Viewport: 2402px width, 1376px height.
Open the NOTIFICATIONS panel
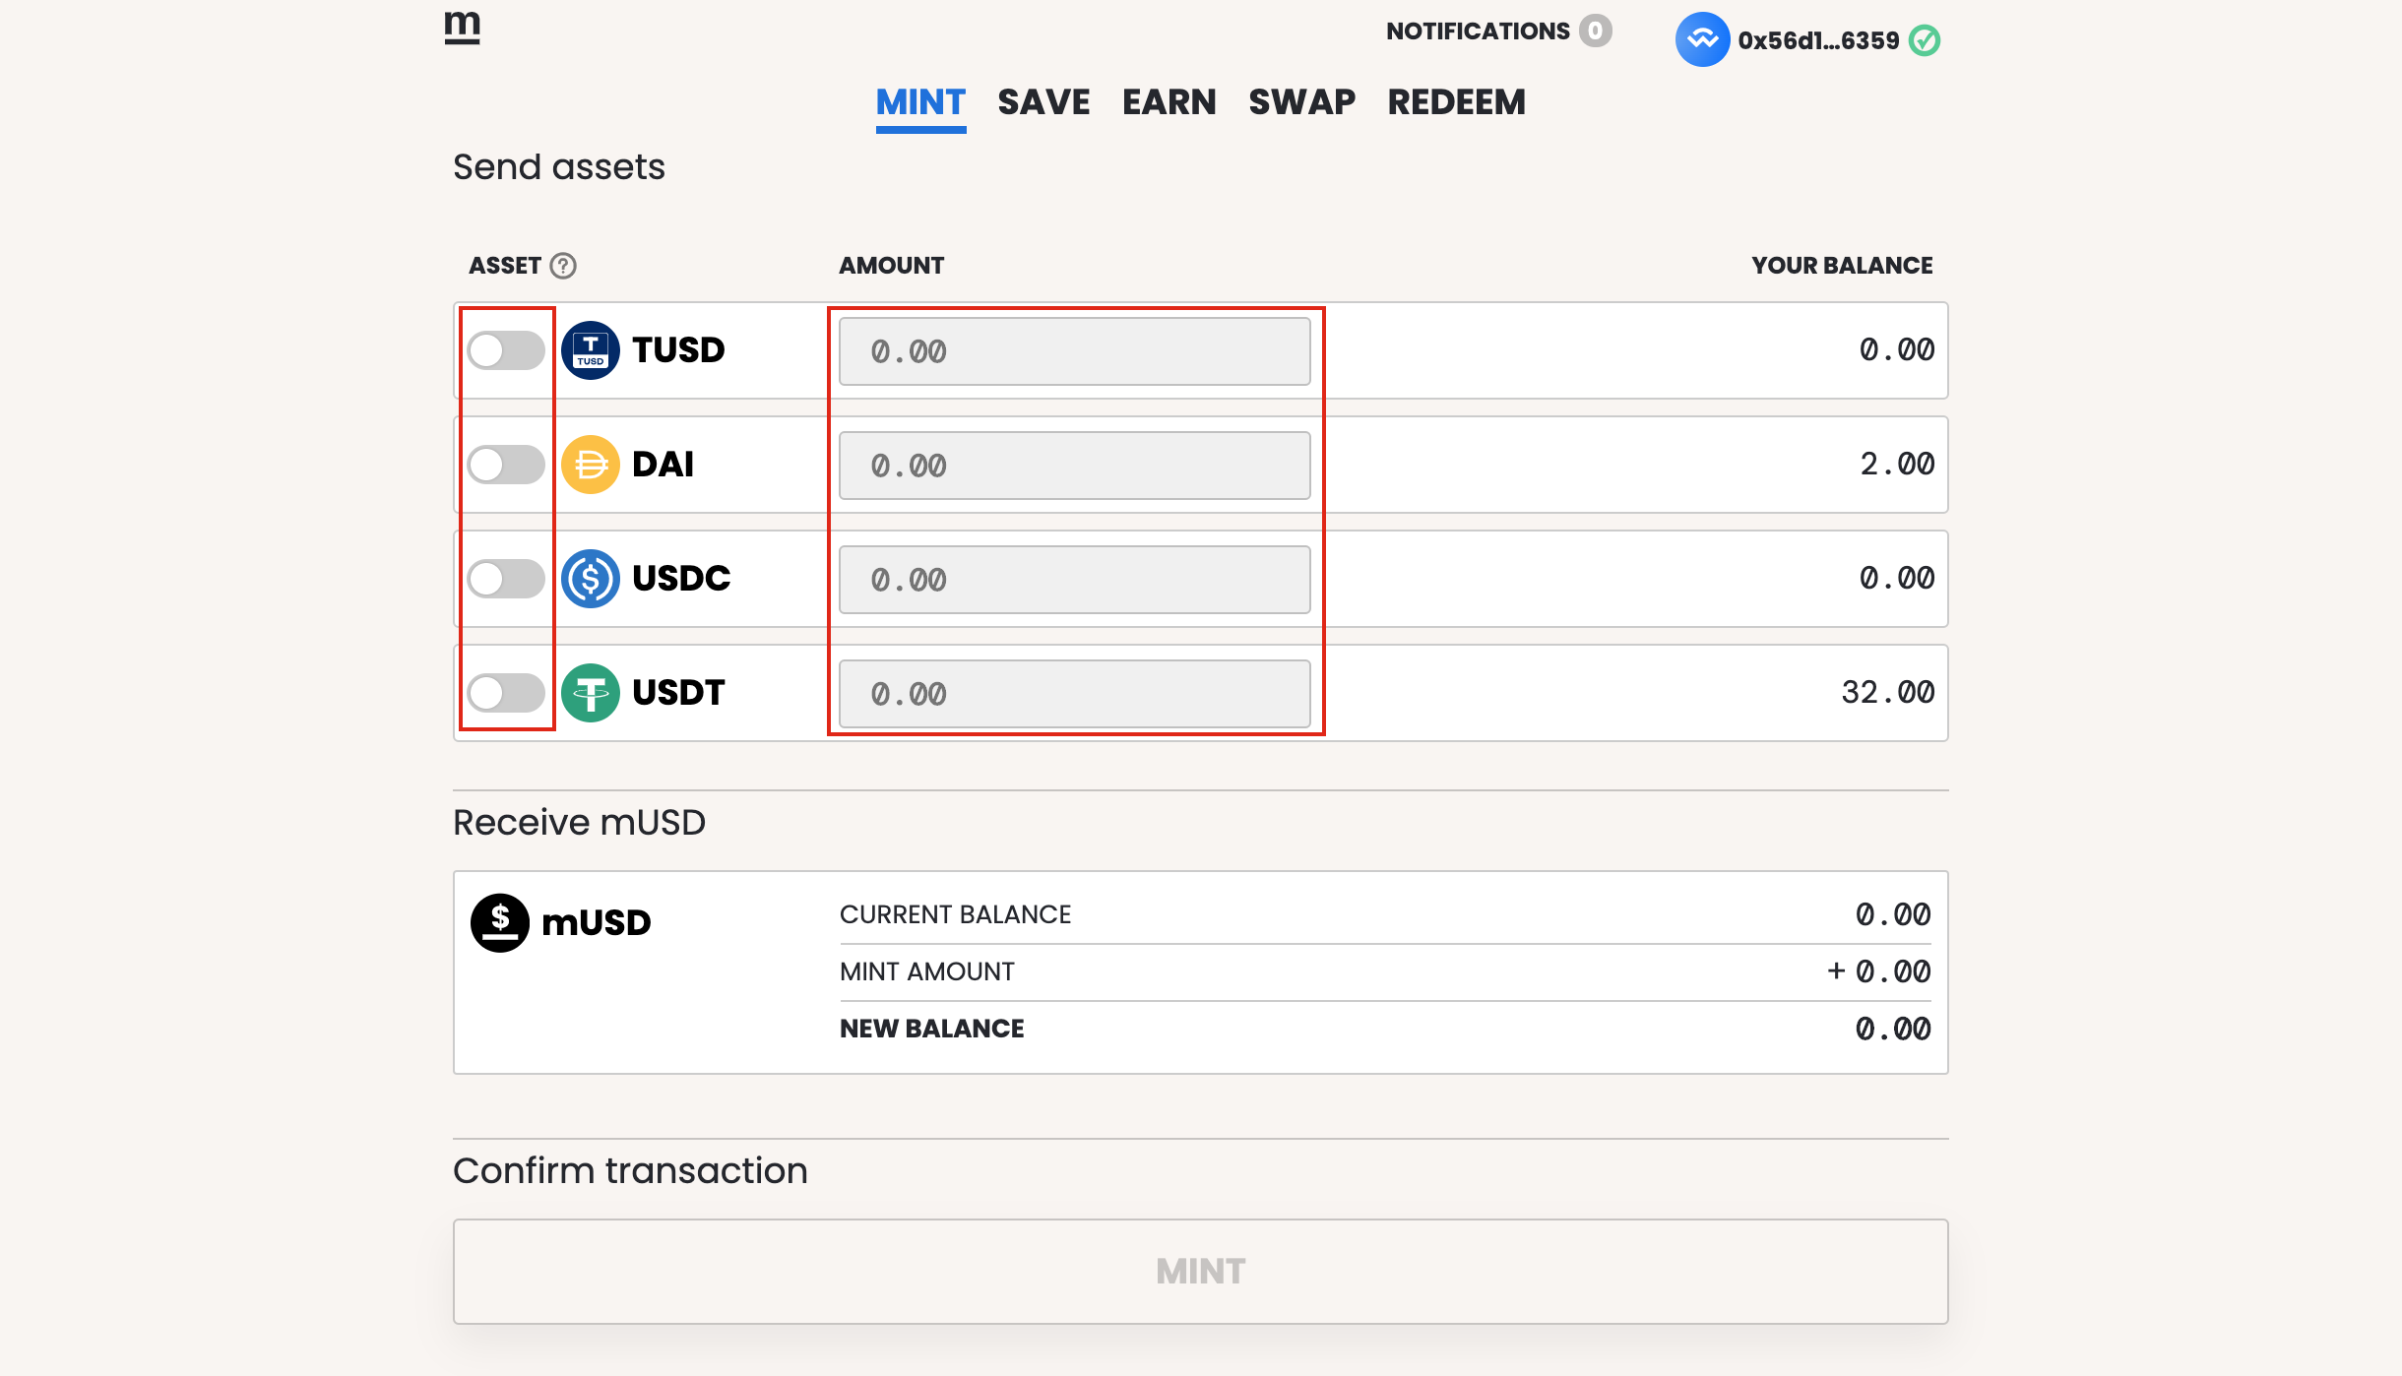1479,31
